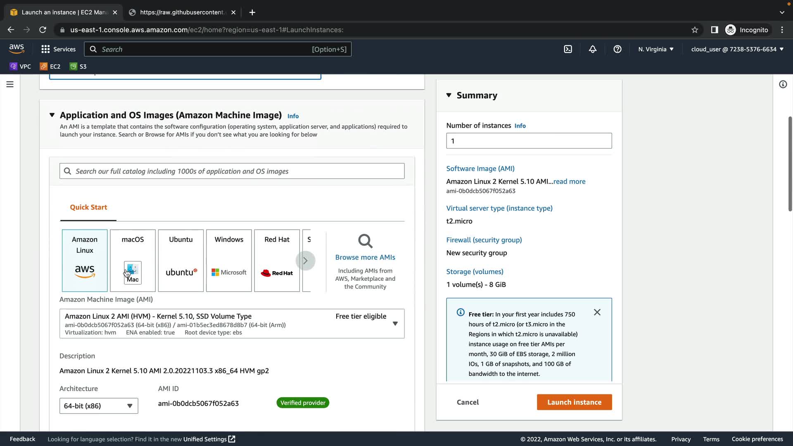Open the Architecture 64-bit (x86) dropdown
Viewport: 793px width, 446px height.
[x=99, y=406]
